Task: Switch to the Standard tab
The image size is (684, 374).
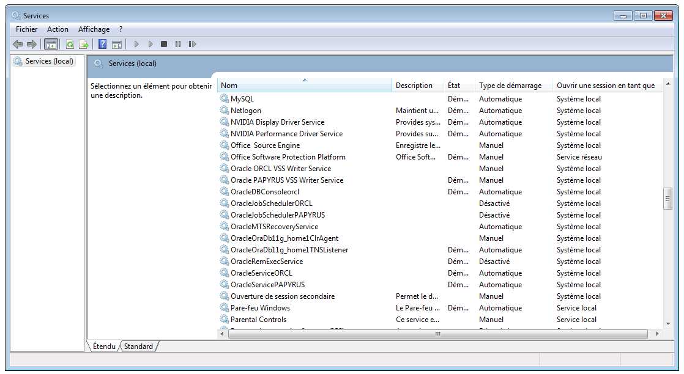Action: [x=139, y=346]
